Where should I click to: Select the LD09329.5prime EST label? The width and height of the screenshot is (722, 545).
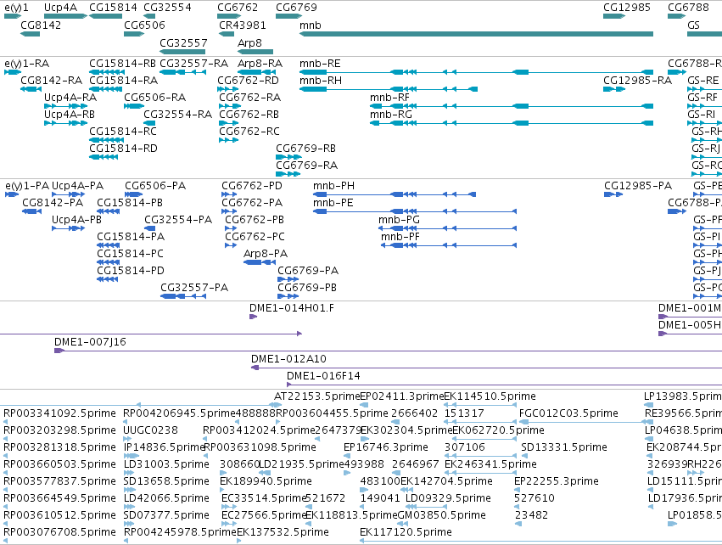coord(448,498)
